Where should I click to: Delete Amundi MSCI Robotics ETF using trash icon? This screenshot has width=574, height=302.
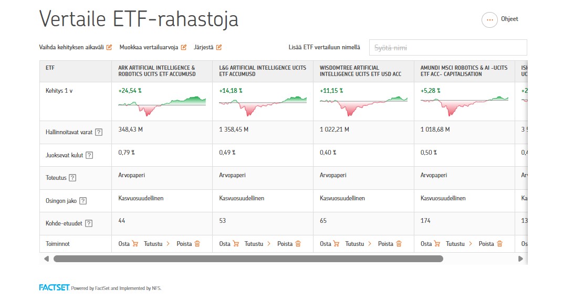click(499, 244)
